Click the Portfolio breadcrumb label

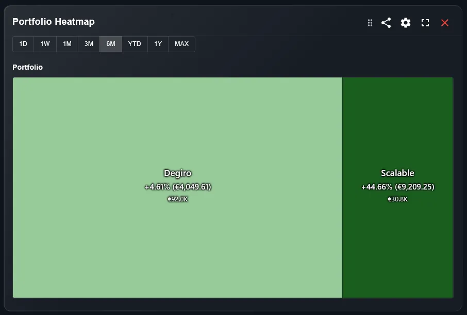click(27, 67)
